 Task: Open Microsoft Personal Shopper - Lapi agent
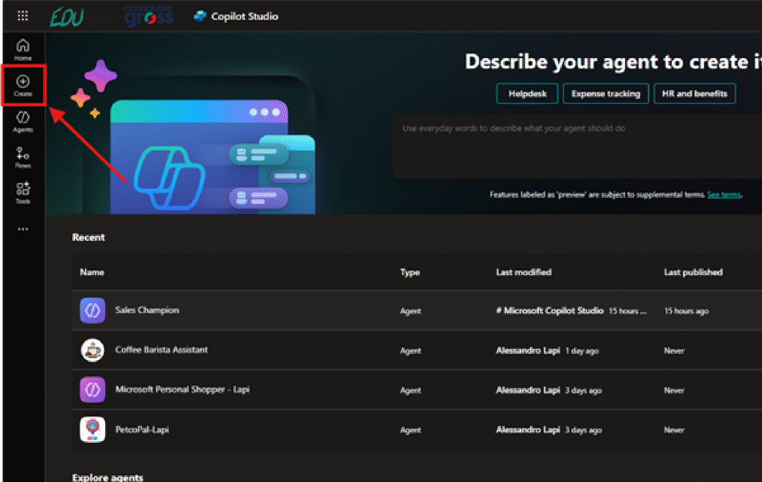point(182,390)
